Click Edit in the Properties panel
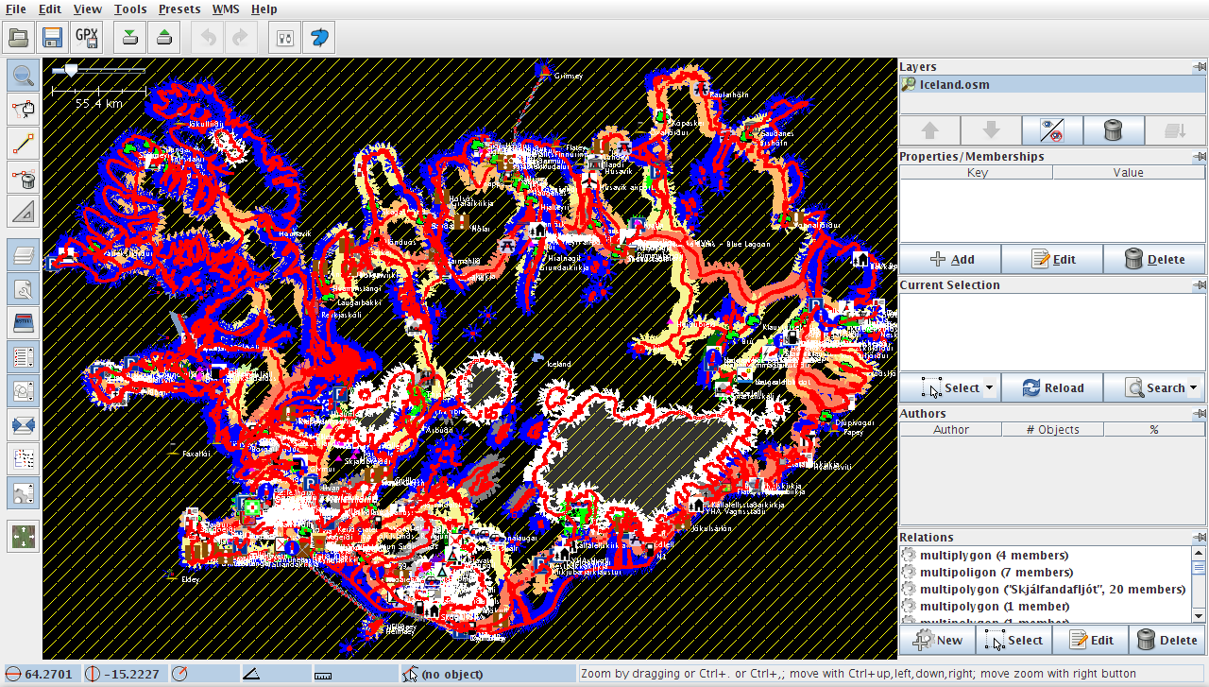The height and width of the screenshot is (687, 1209). [x=1052, y=259]
